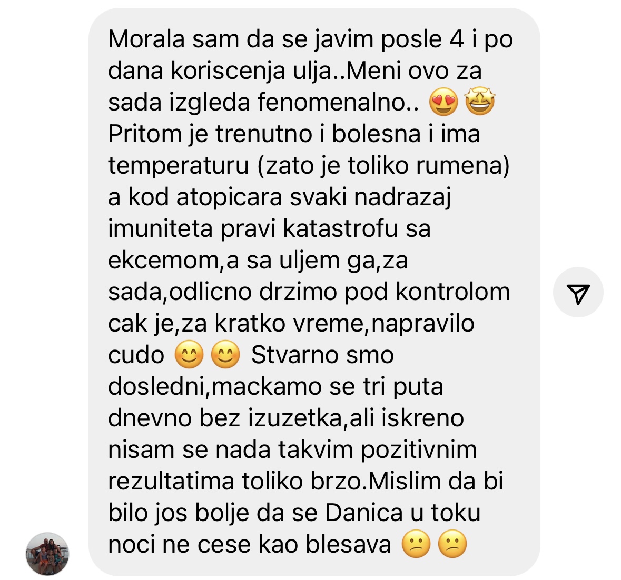Select the word temperaturu in the text
Image resolution: width=621 pixels, height=580 pixels.
coord(179,166)
